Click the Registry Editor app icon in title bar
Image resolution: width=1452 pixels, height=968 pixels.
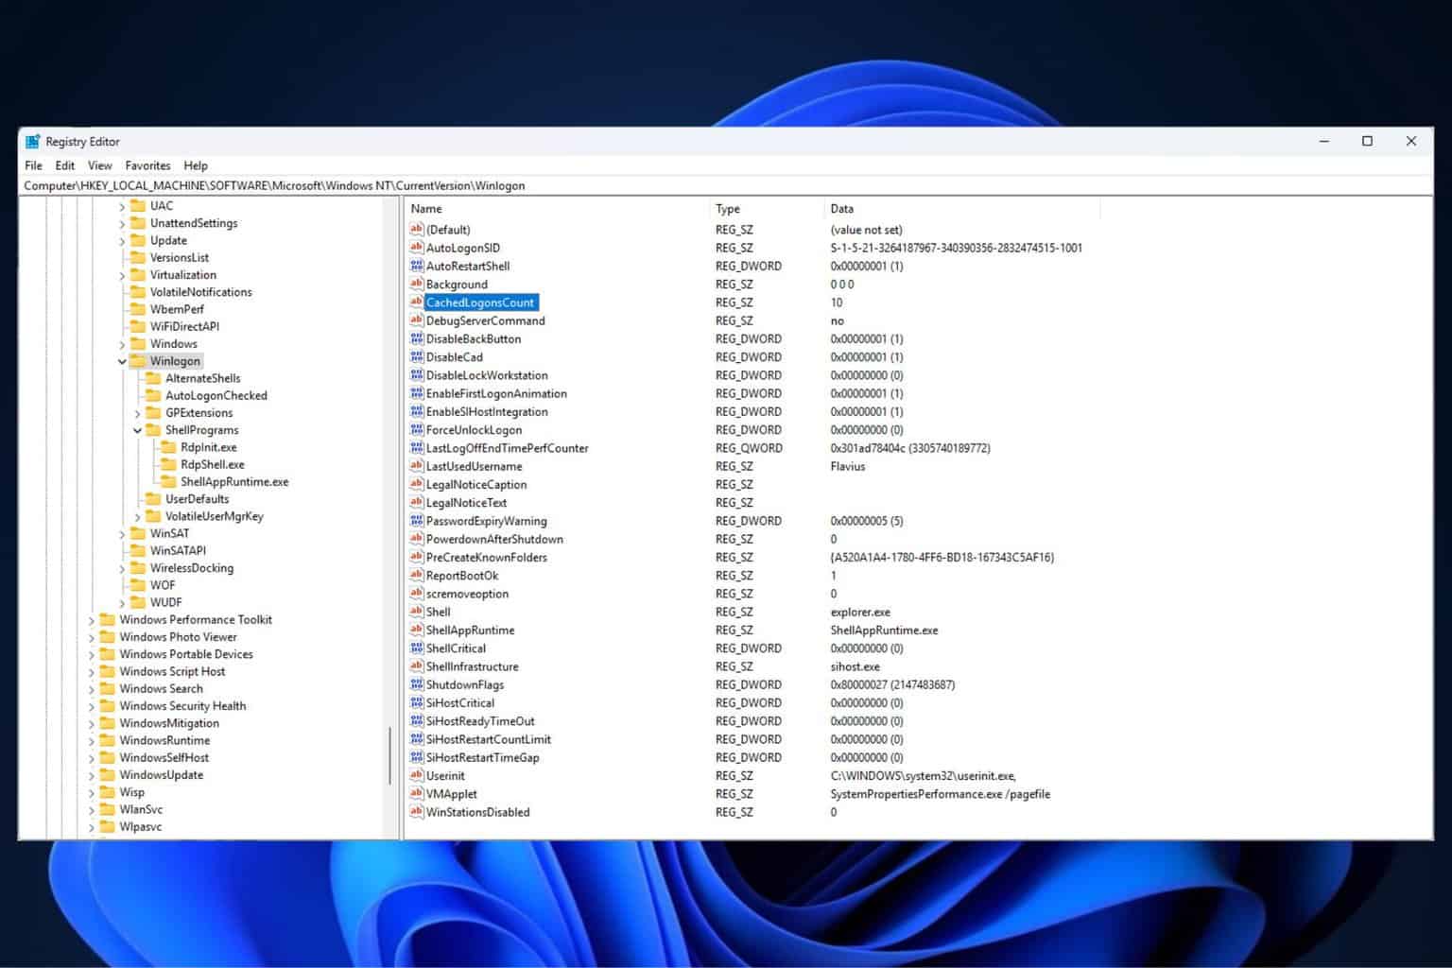33,142
